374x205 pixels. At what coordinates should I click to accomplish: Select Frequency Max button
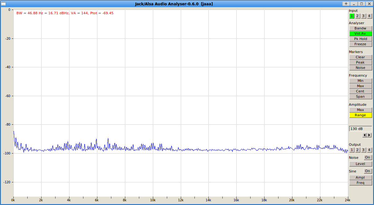(360, 86)
